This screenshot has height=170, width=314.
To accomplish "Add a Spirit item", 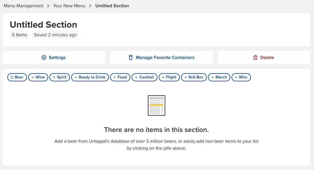I will [x=60, y=77].
